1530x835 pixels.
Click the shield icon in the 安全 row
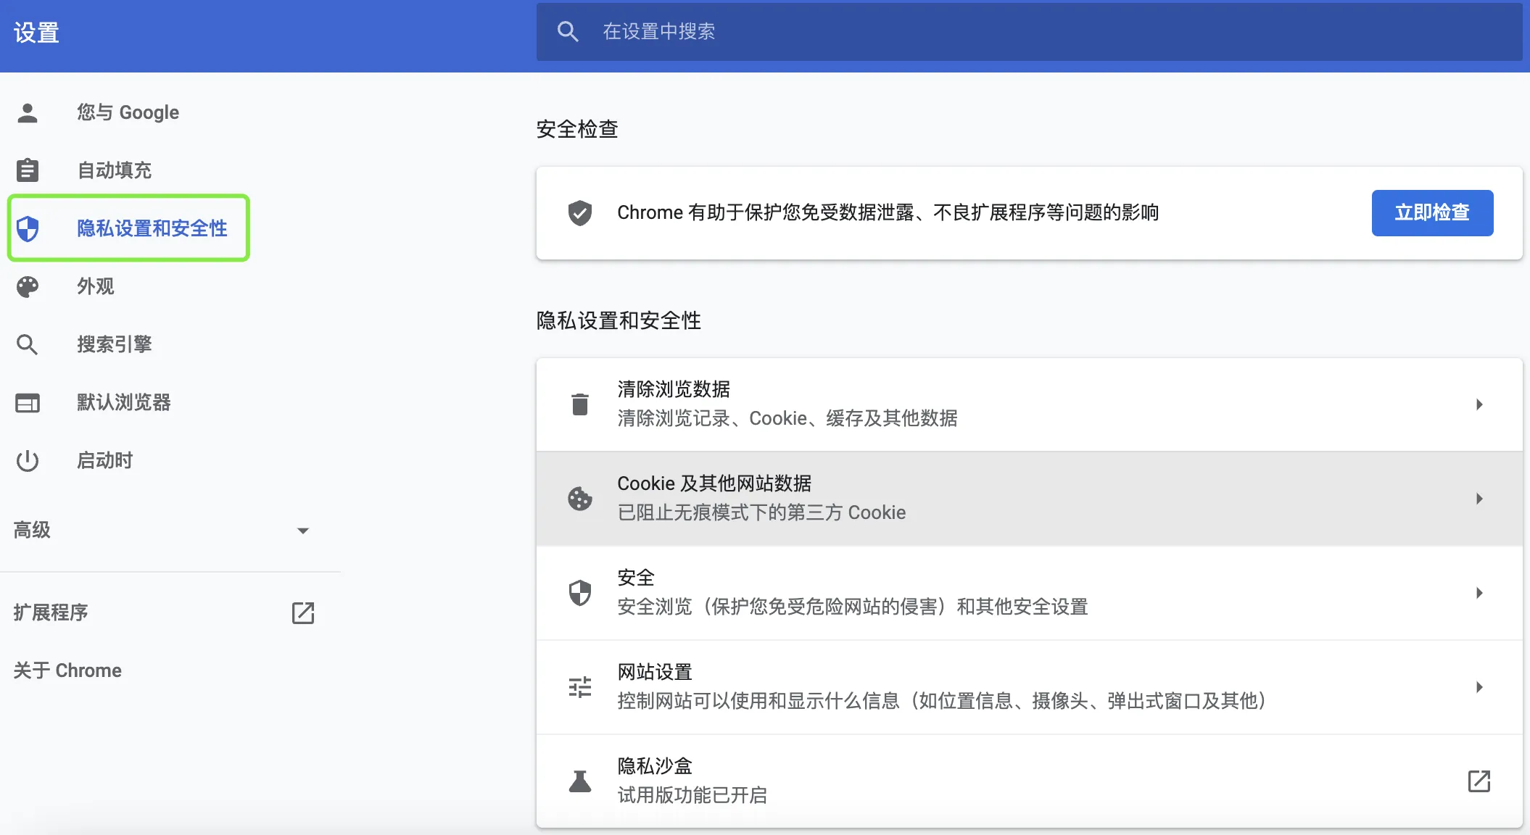580,593
